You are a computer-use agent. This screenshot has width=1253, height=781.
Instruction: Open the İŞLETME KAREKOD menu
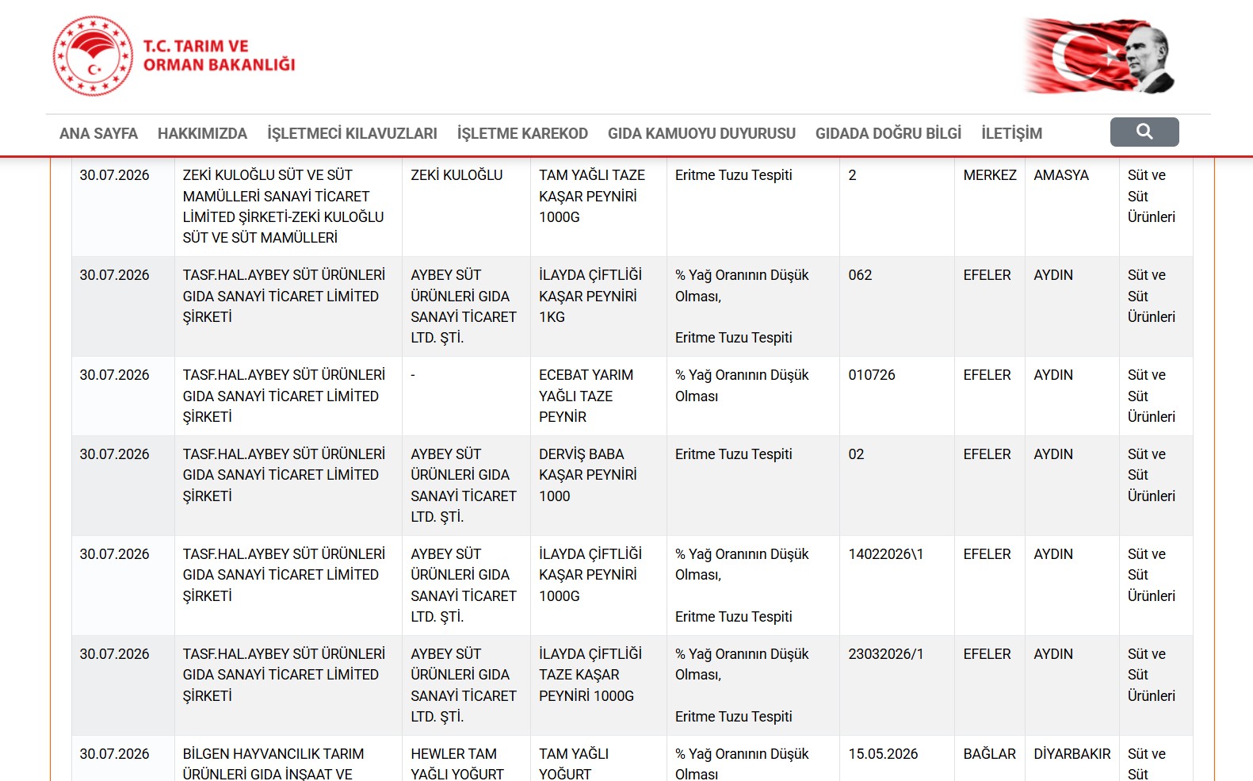(x=522, y=133)
